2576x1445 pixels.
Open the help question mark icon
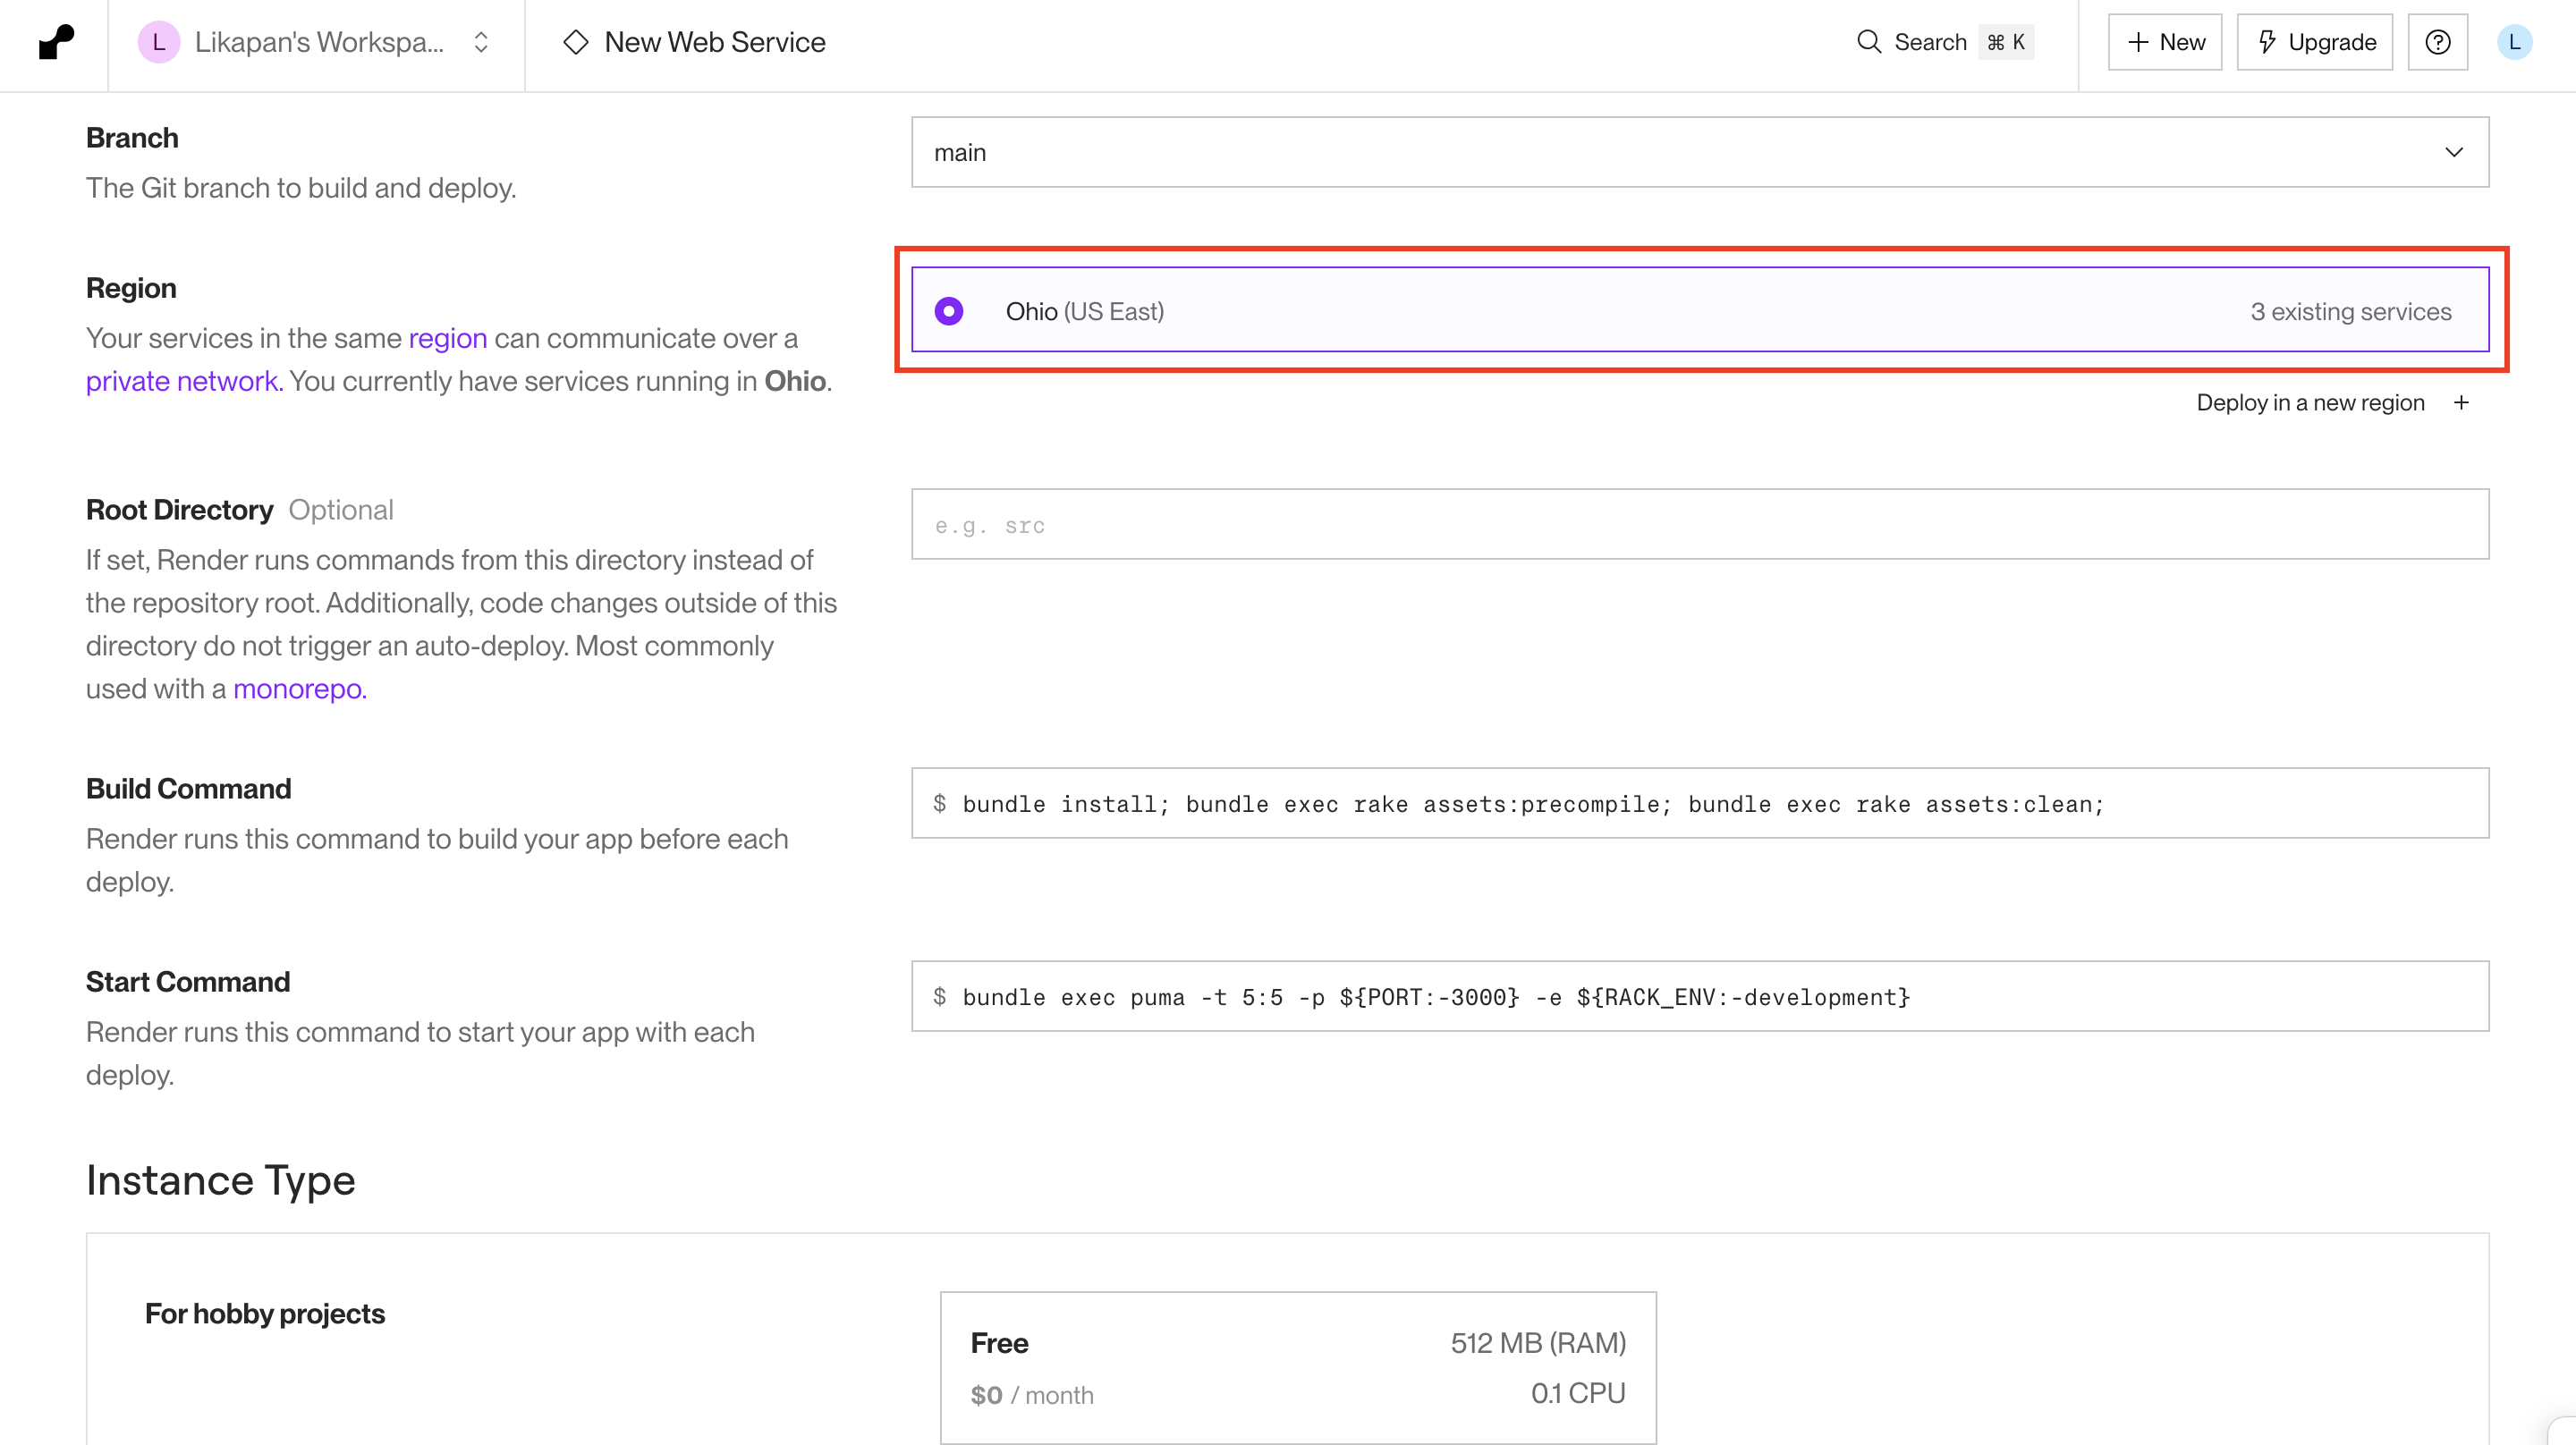[2437, 42]
